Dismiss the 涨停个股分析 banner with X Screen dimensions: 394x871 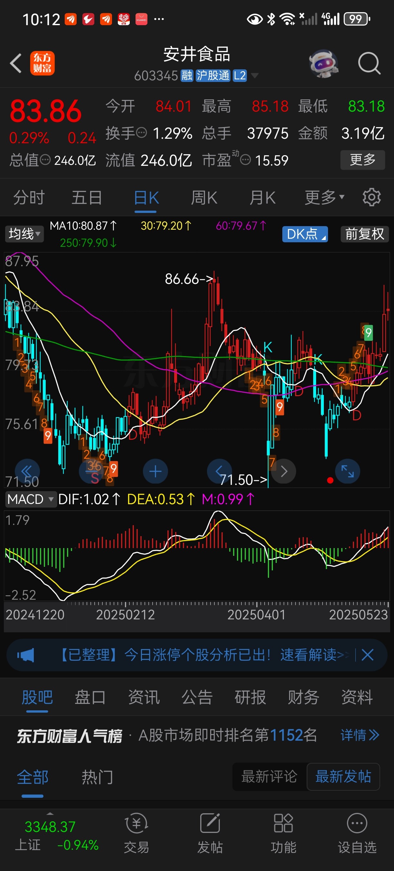367,655
